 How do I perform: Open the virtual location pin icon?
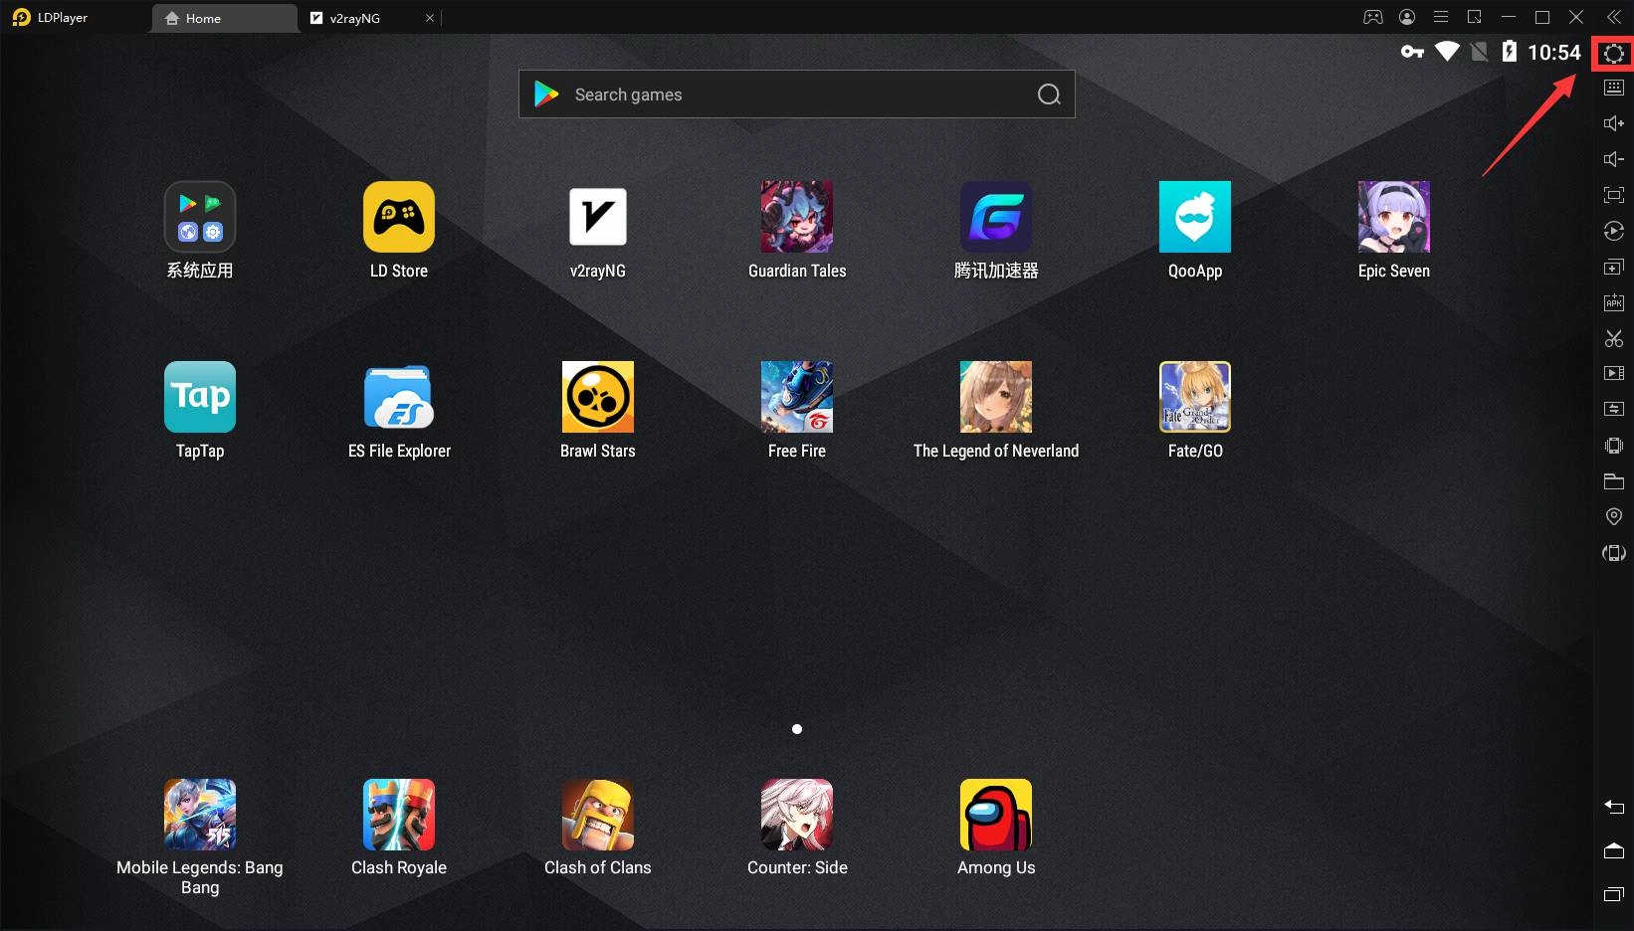pos(1613,516)
